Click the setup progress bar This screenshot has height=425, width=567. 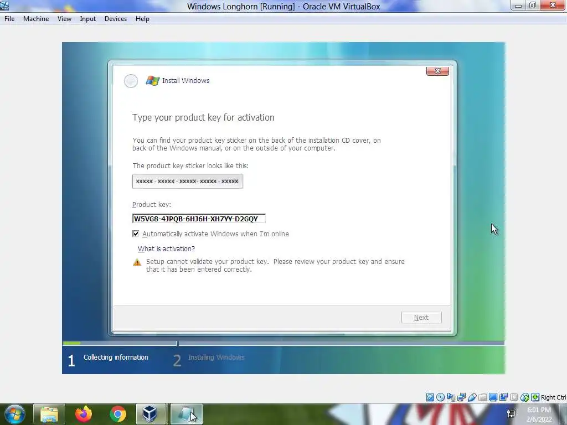[x=283, y=343]
